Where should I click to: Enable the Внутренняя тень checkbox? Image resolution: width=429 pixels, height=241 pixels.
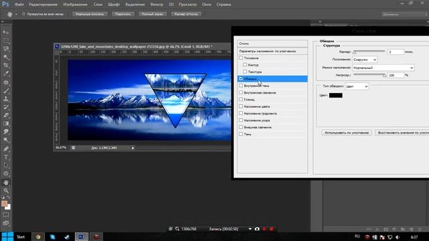pos(241,86)
